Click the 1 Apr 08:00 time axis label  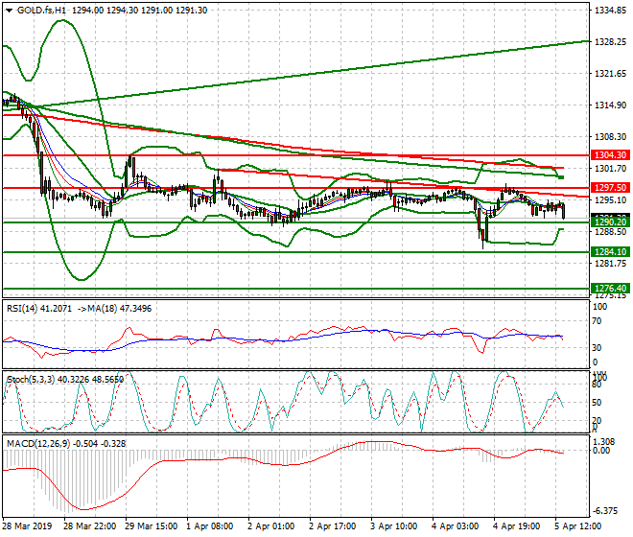click(209, 526)
